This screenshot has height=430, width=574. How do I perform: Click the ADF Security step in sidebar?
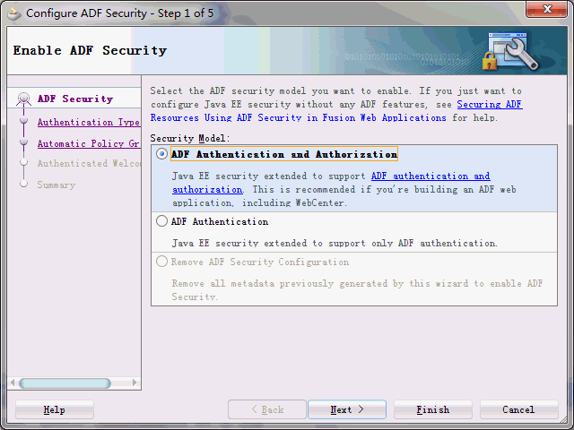(x=75, y=99)
